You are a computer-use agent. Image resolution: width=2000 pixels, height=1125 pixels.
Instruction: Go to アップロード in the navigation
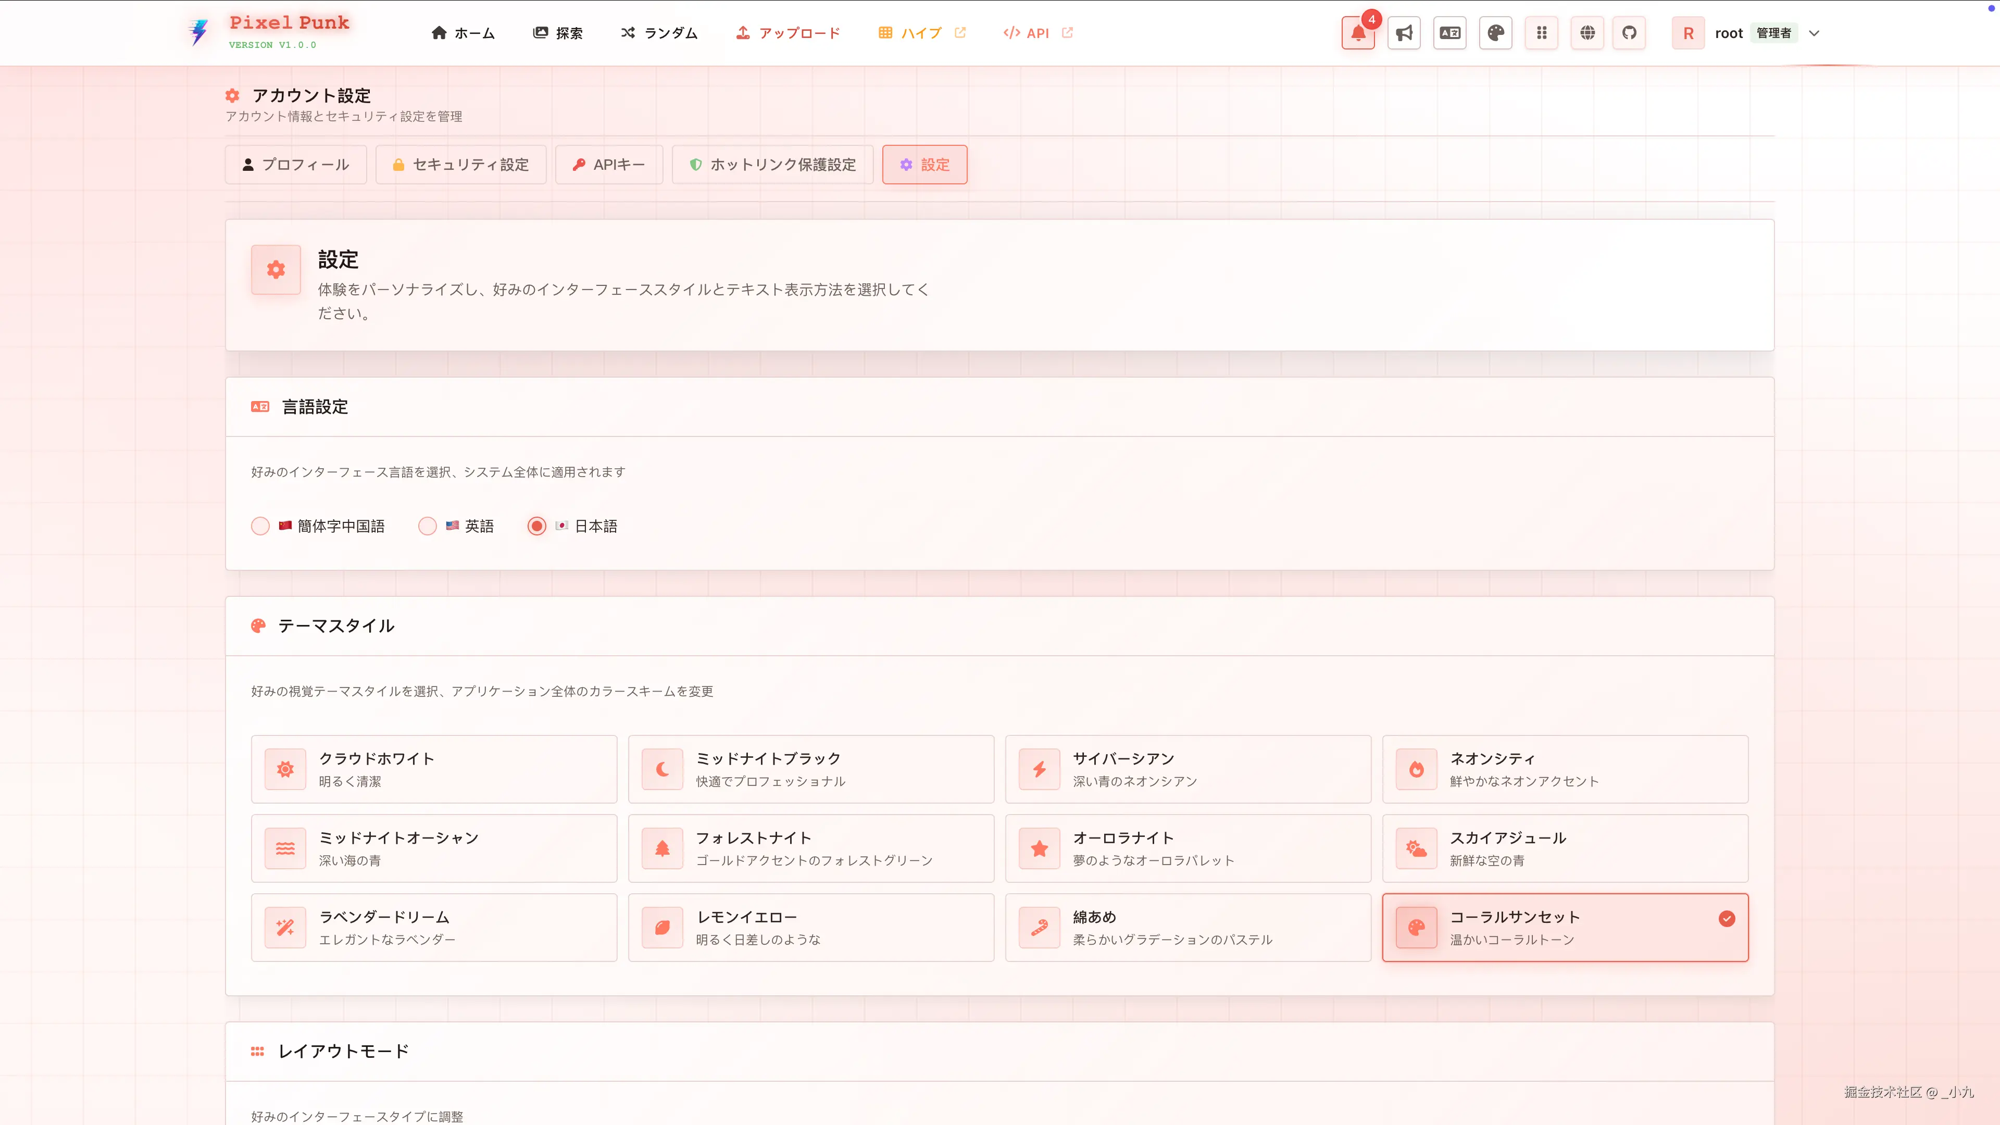click(x=788, y=33)
